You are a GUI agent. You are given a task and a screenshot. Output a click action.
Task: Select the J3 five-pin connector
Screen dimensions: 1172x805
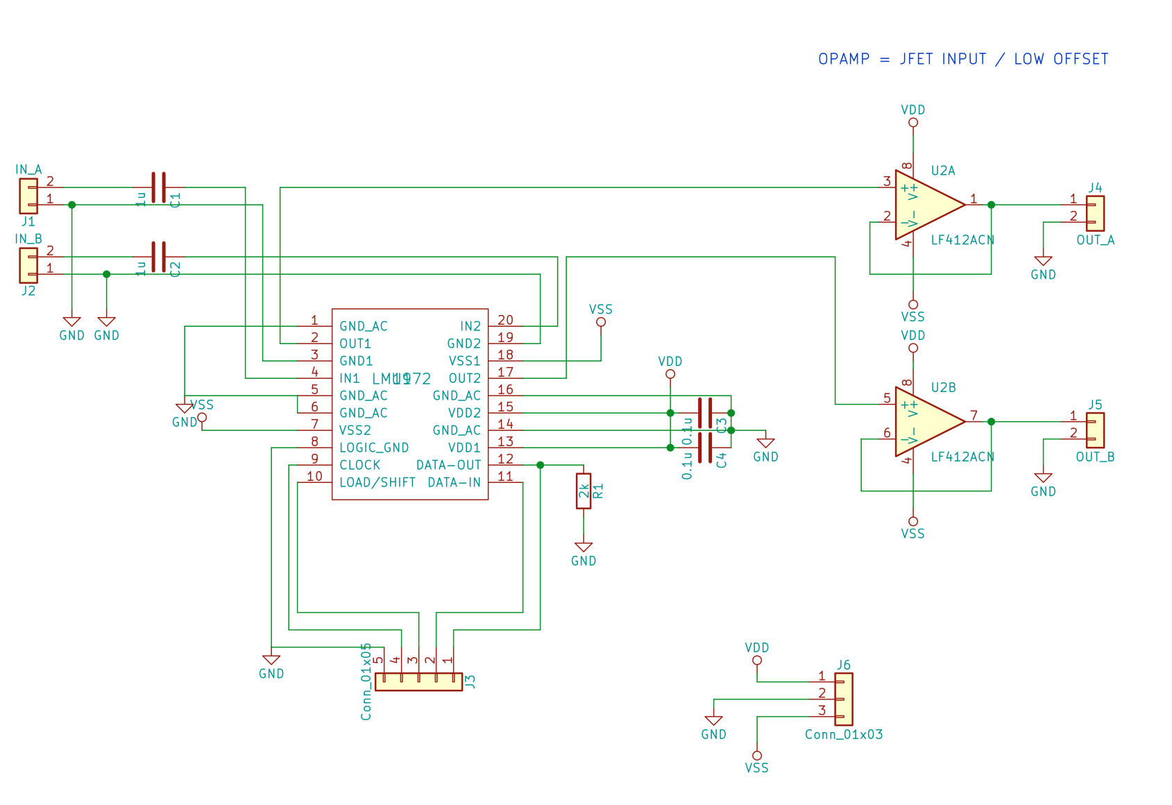point(418,681)
